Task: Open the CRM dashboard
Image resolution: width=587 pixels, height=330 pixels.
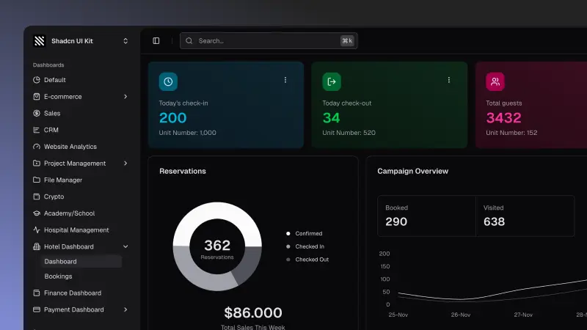Action: click(x=51, y=130)
